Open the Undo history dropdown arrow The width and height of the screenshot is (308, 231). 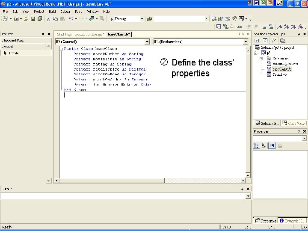(x=76, y=19)
